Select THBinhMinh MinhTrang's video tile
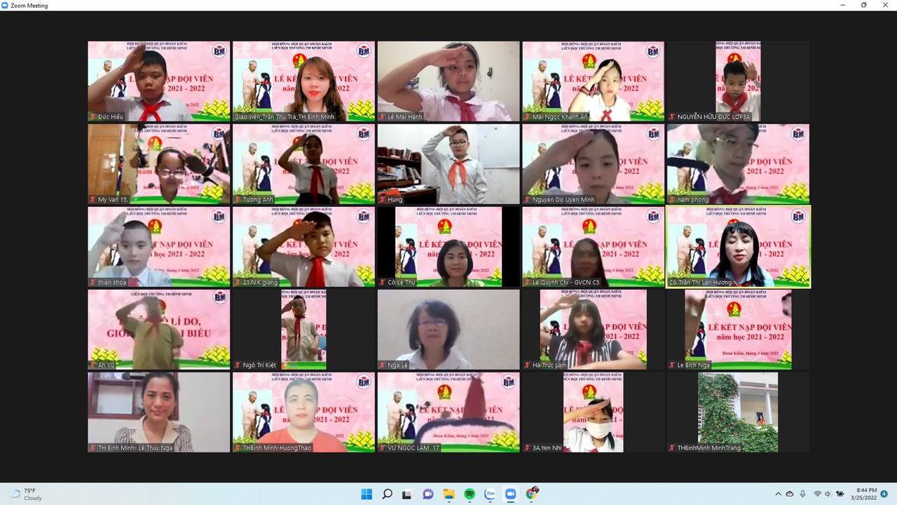897x505 pixels. tap(738, 412)
